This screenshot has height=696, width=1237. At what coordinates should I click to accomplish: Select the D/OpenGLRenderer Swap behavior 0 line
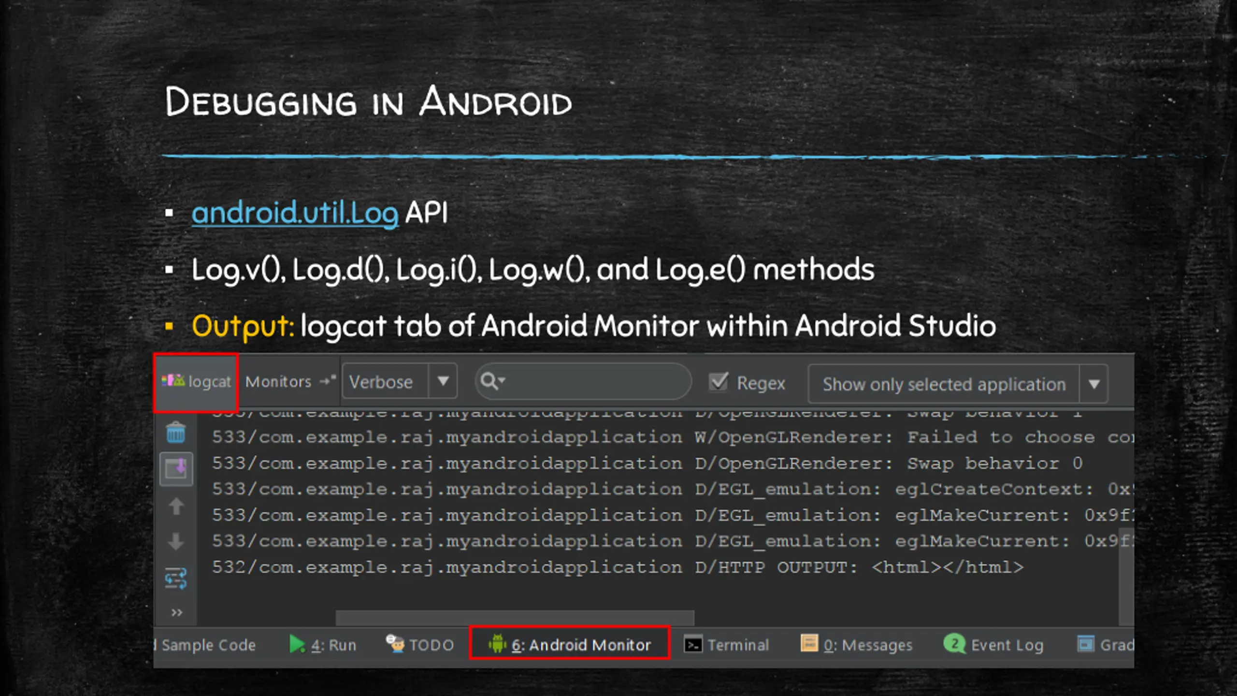647,464
